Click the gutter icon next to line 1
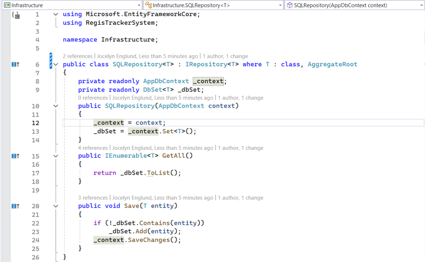 click(16, 15)
